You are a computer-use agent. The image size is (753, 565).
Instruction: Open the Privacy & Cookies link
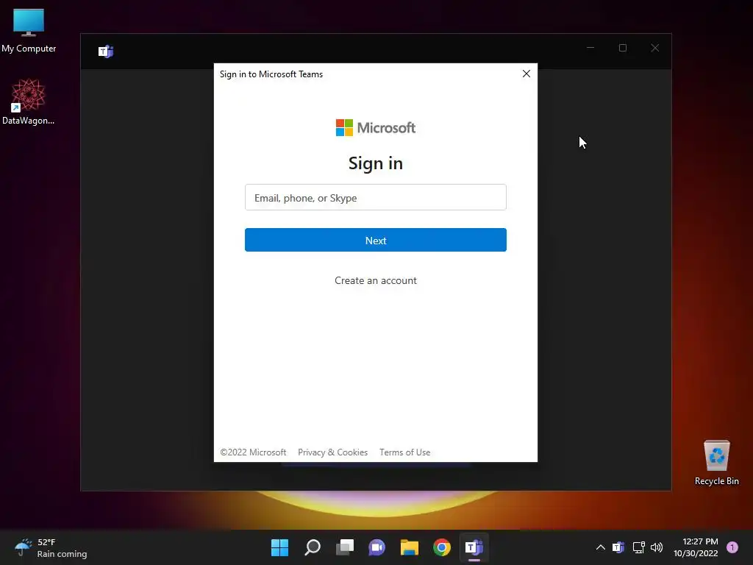(x=333, y=452)
